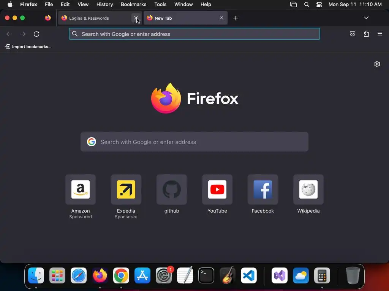Open the Bookmarks menu
The width and height of the screenshot is (389, 291).
(133, 5)
